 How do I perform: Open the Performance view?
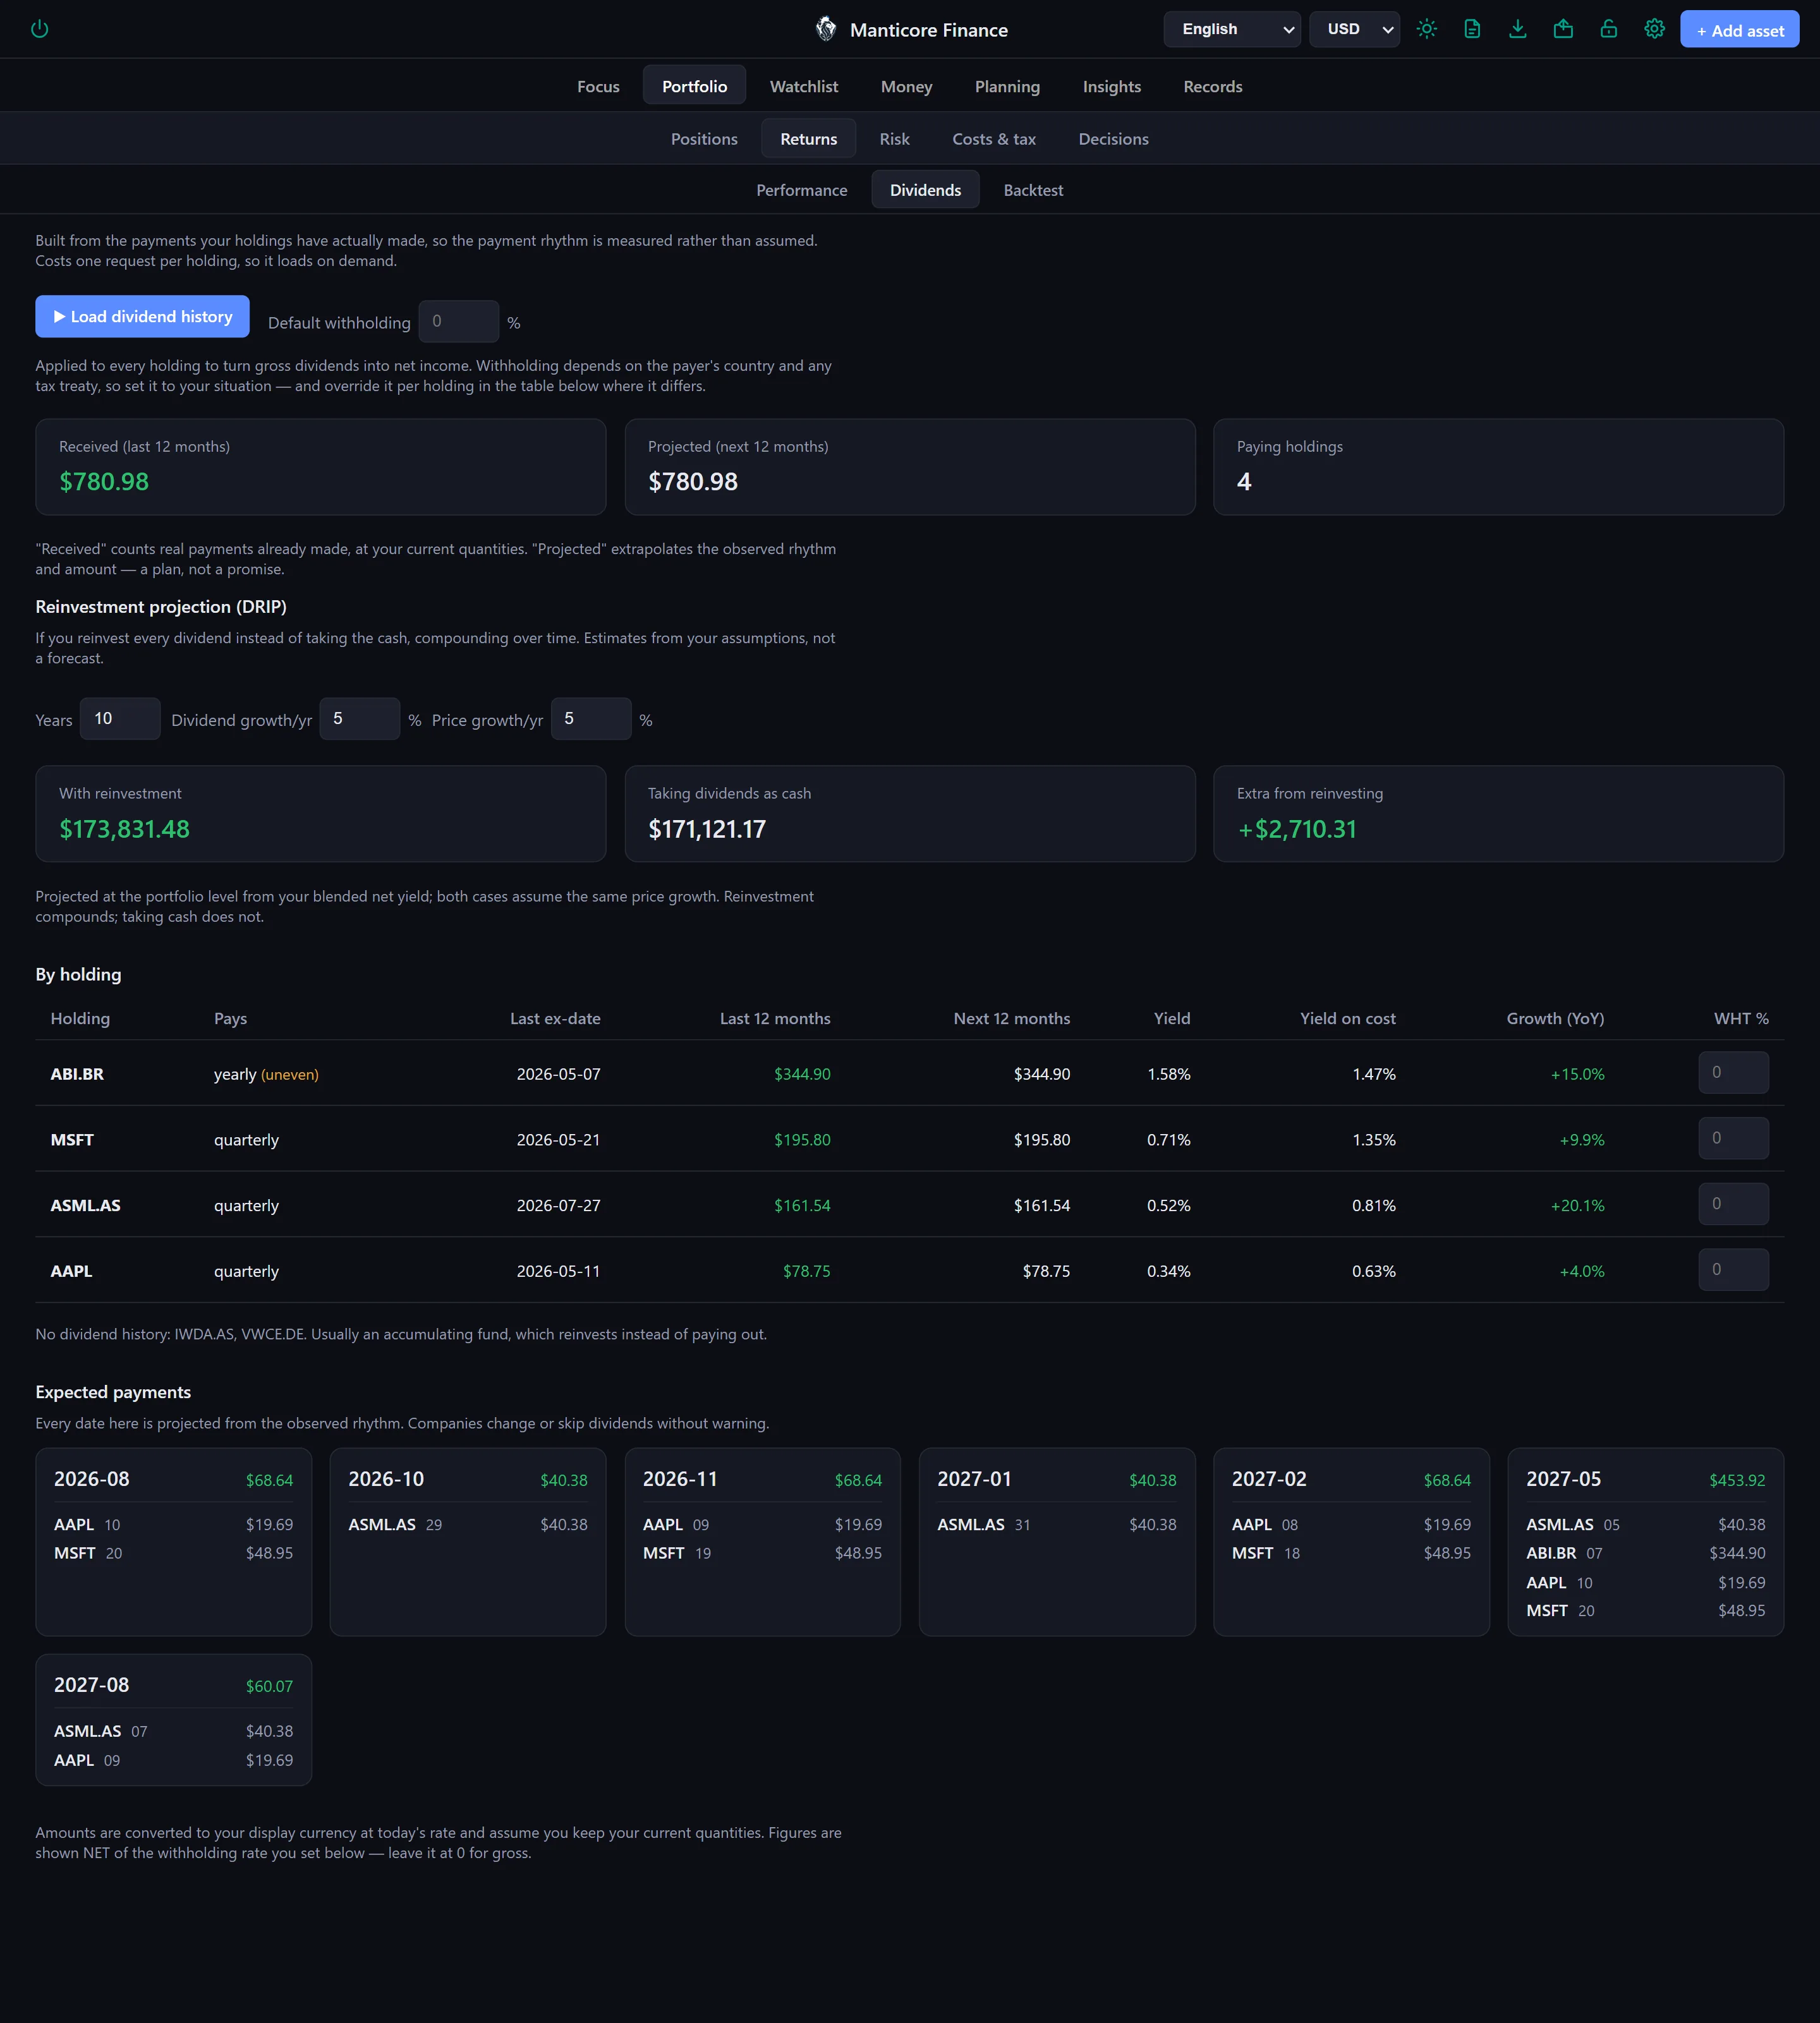[x=801, y=190]
